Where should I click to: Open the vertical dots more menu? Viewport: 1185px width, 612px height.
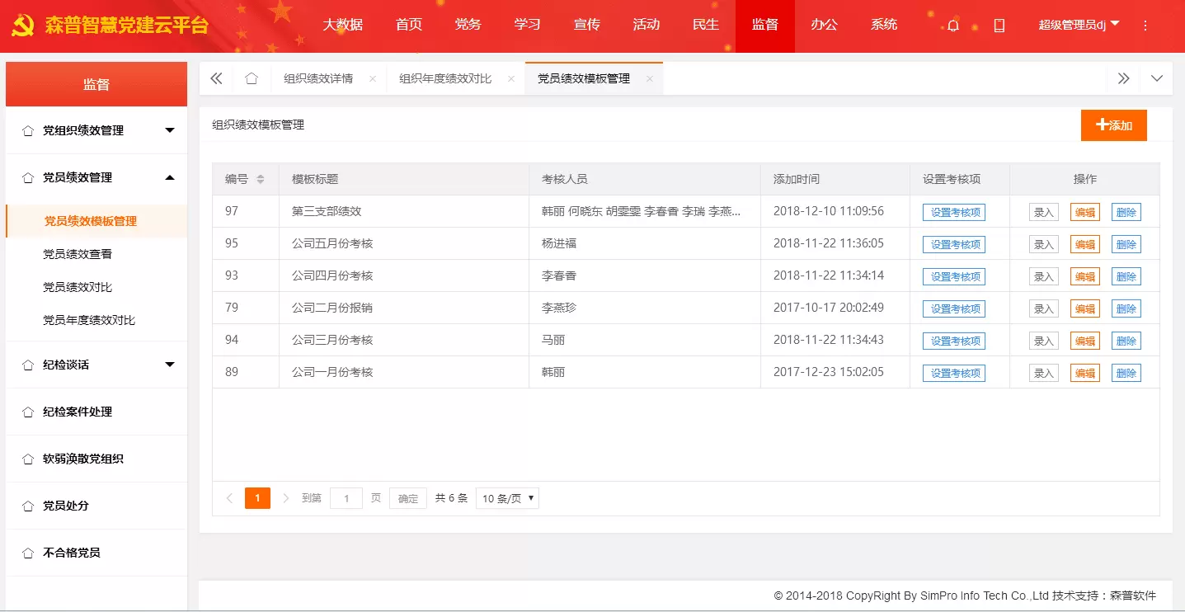[x=1145, y=26]
